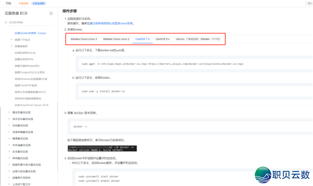Open the AMH panel sidebar entry
The height and width of the screenshot is (186, 313).
point(28,98)
